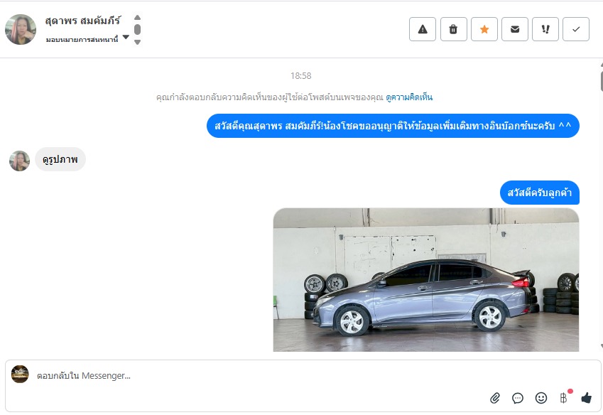Viewport: 603px width, 415px height.
Task: Mark conversation done with checkmark button
Action: coord(576,29)
